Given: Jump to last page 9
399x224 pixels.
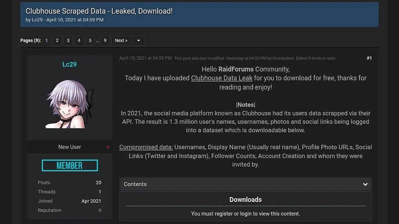Looking at the screenshot, I should coord(105,41).
